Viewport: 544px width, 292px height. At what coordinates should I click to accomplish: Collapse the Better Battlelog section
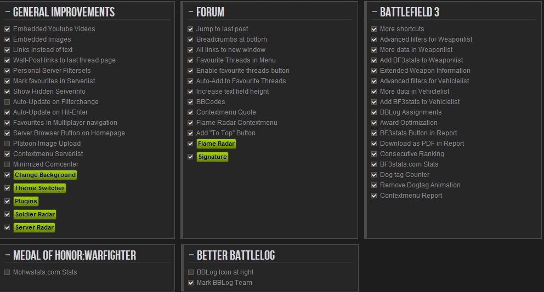click(191, 255)
